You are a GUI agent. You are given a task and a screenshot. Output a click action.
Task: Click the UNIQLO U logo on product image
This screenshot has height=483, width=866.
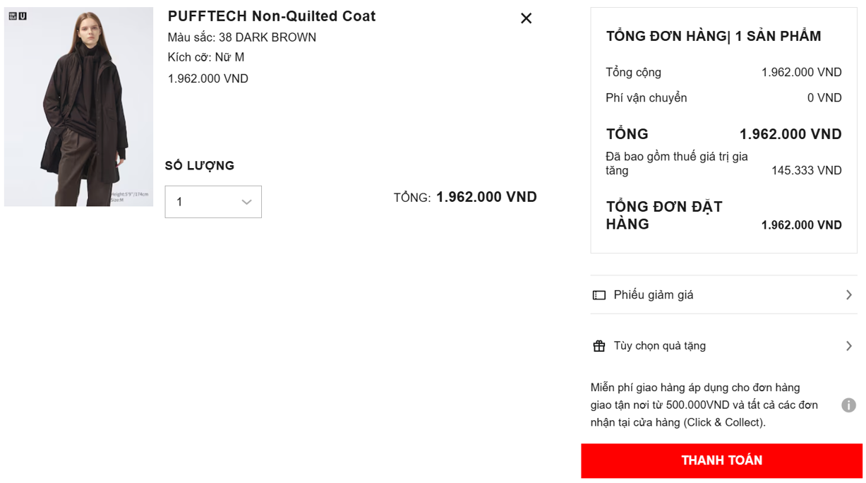tap(18, 16)
